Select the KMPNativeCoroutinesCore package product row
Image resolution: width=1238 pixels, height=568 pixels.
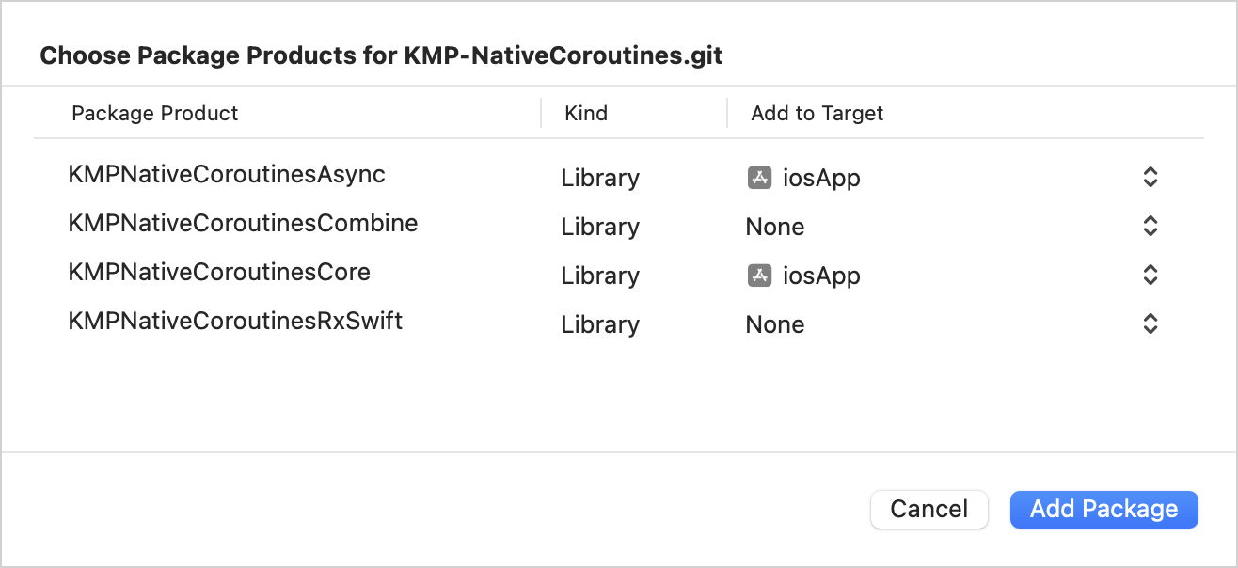point(220,271)
